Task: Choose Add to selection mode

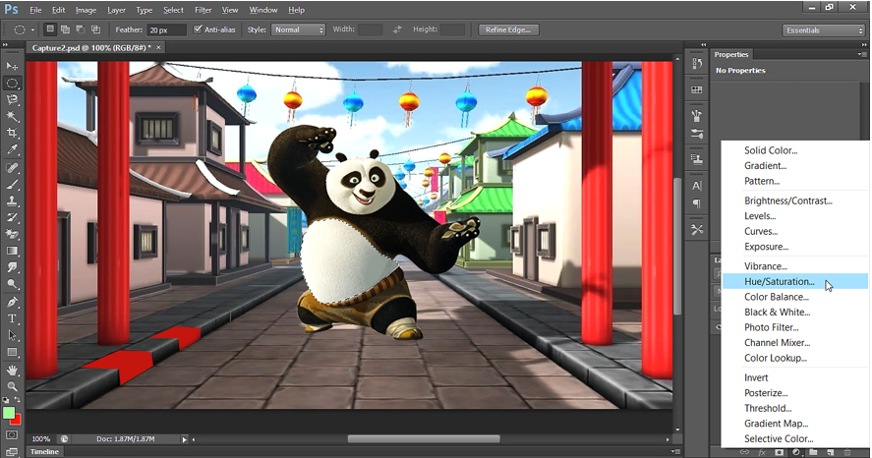Action: coord(65,29)
